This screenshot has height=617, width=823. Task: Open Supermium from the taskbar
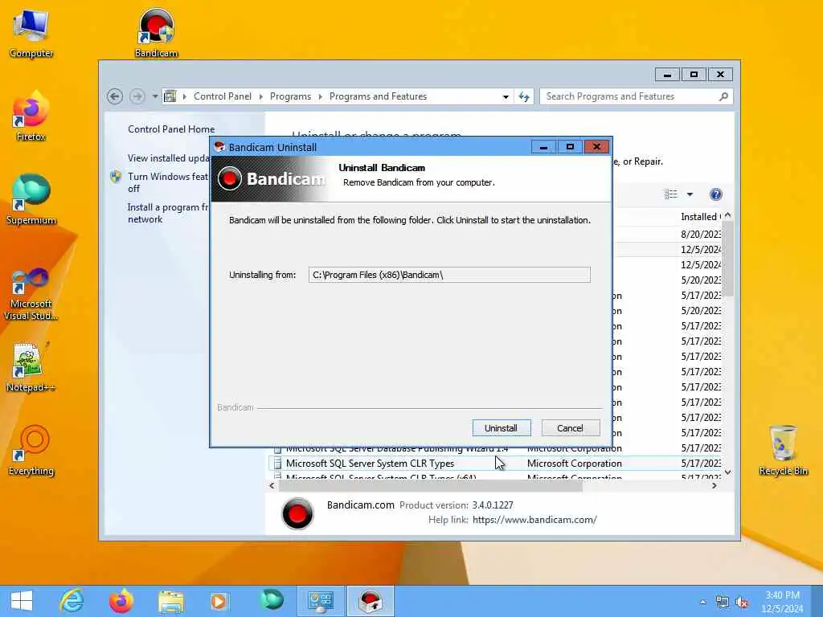(272, 601)
